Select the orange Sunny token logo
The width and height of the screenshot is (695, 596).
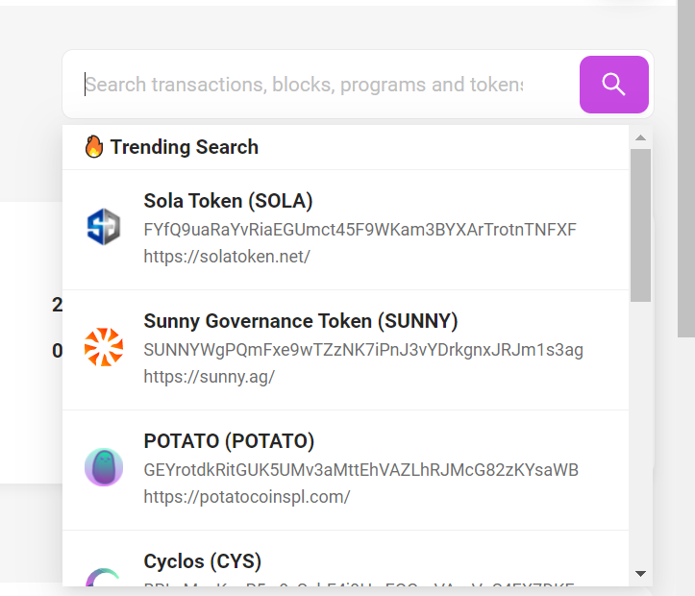[104, 347]
